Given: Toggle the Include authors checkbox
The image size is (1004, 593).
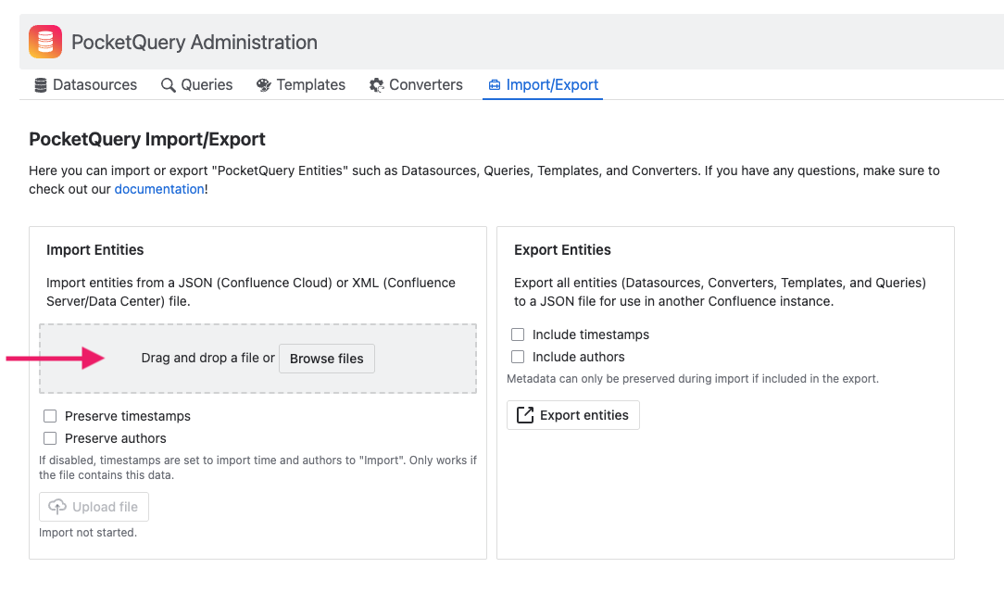Looking at the screenshot, I should click(x=518, y=357).
